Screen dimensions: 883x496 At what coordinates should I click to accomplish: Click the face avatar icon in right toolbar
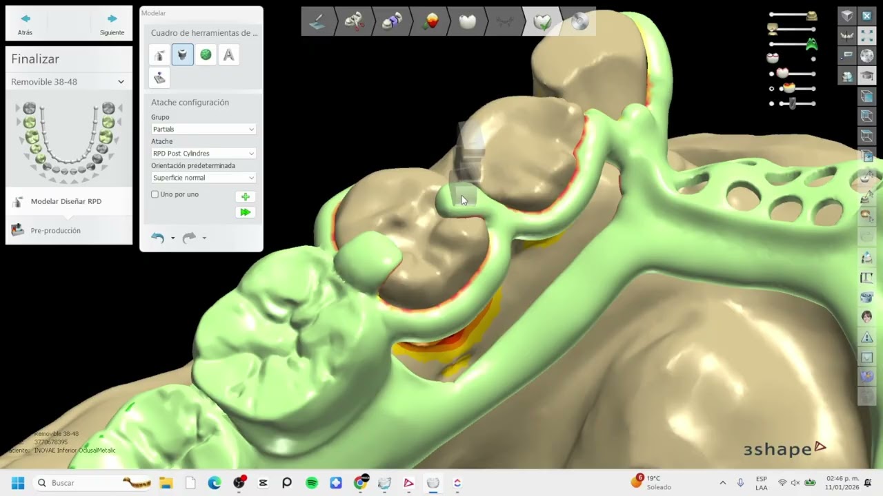[867, 317]
